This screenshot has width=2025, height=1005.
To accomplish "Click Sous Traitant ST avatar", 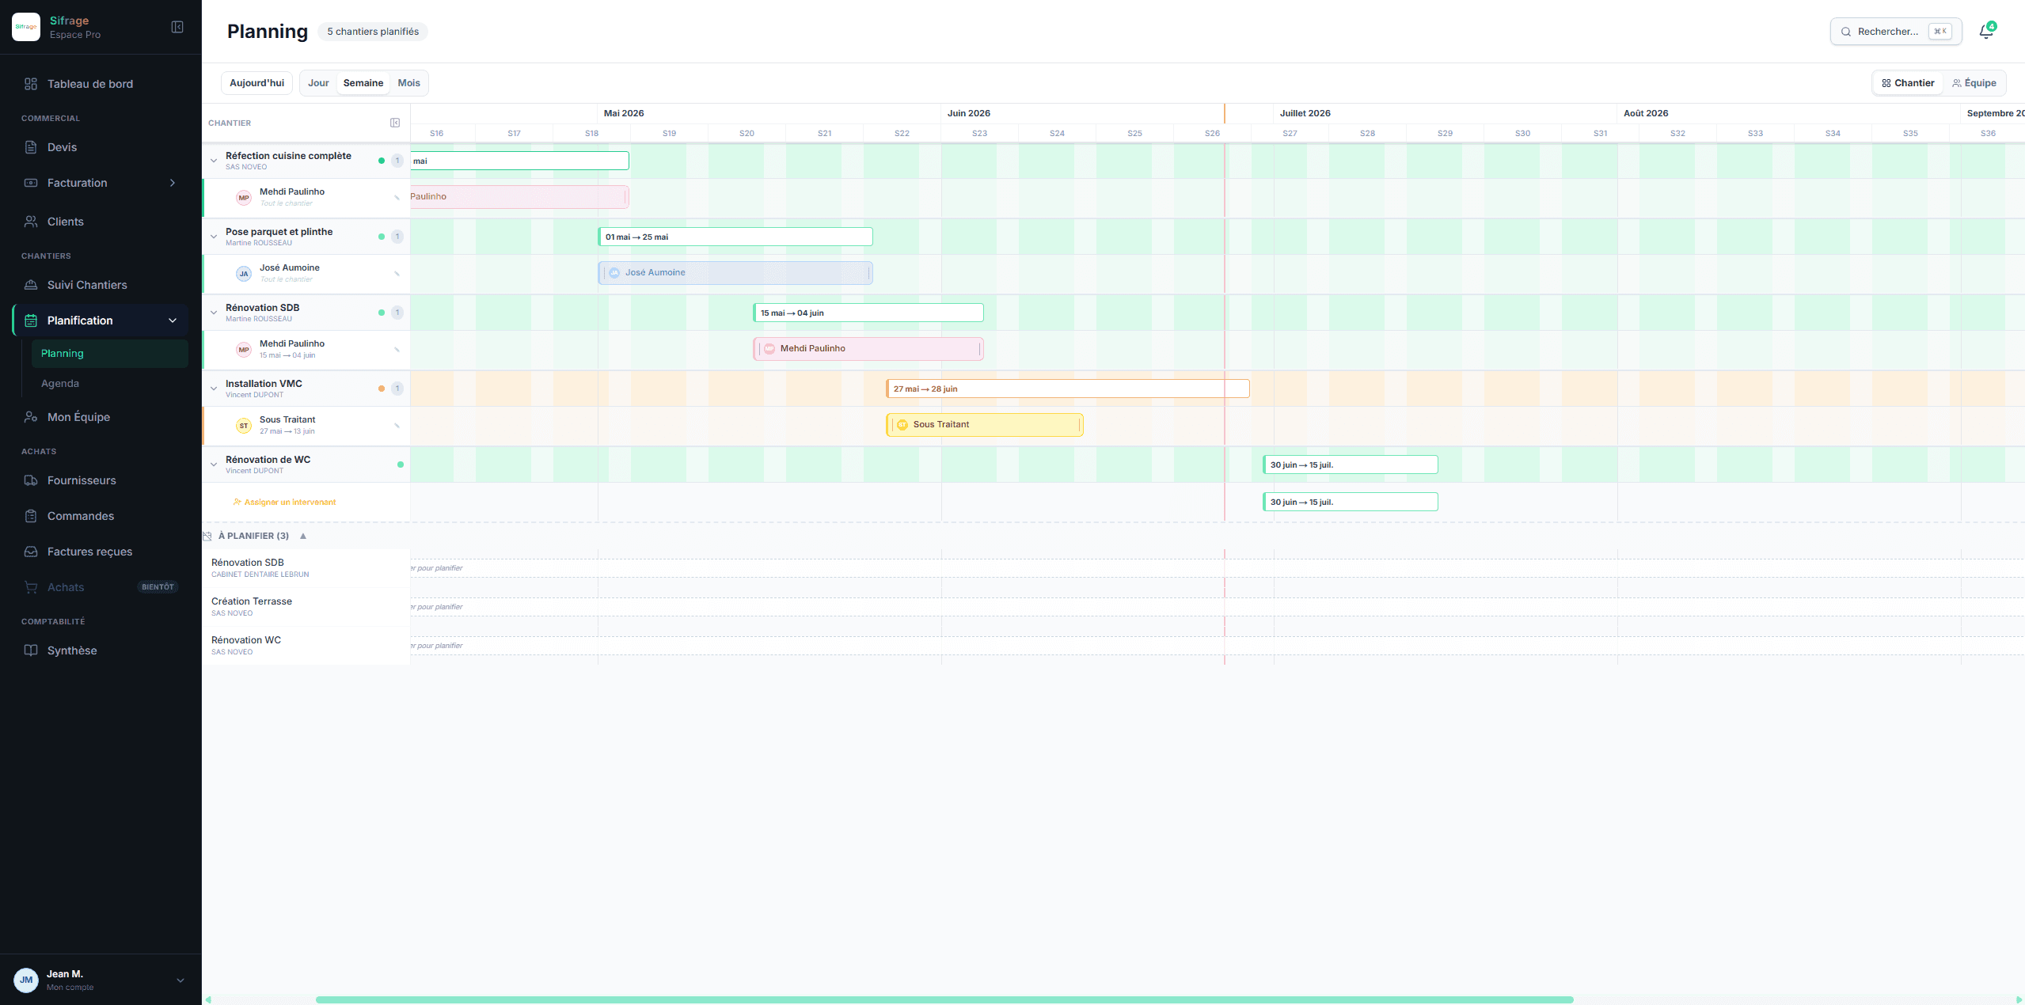I will [x=244, y=426].
